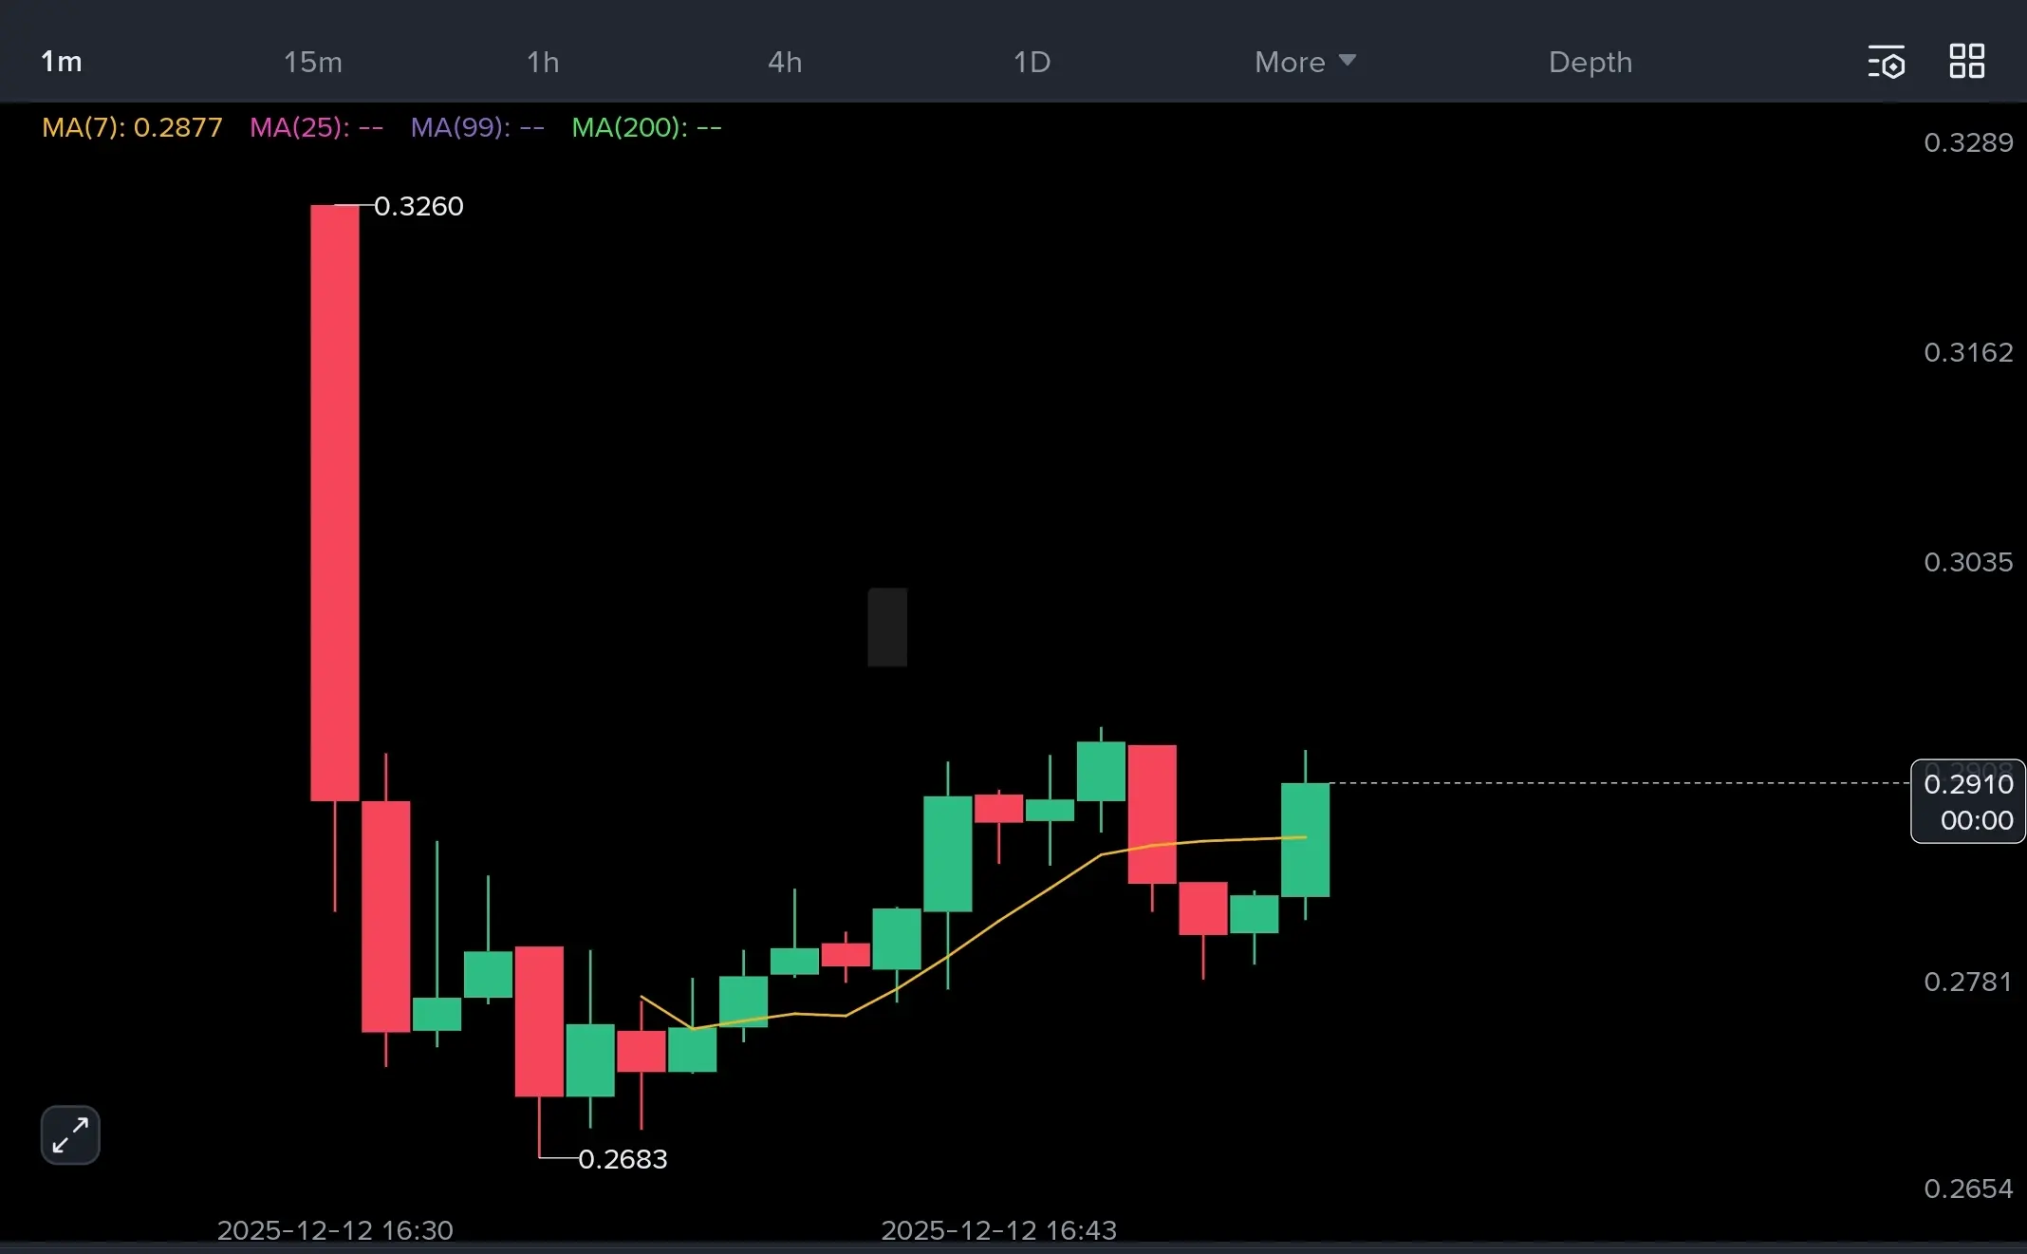The height and width of the screenshot is (1254, 2027).
Task: Click the 0.2683 low price marker
Action: tap(622, 1159)
